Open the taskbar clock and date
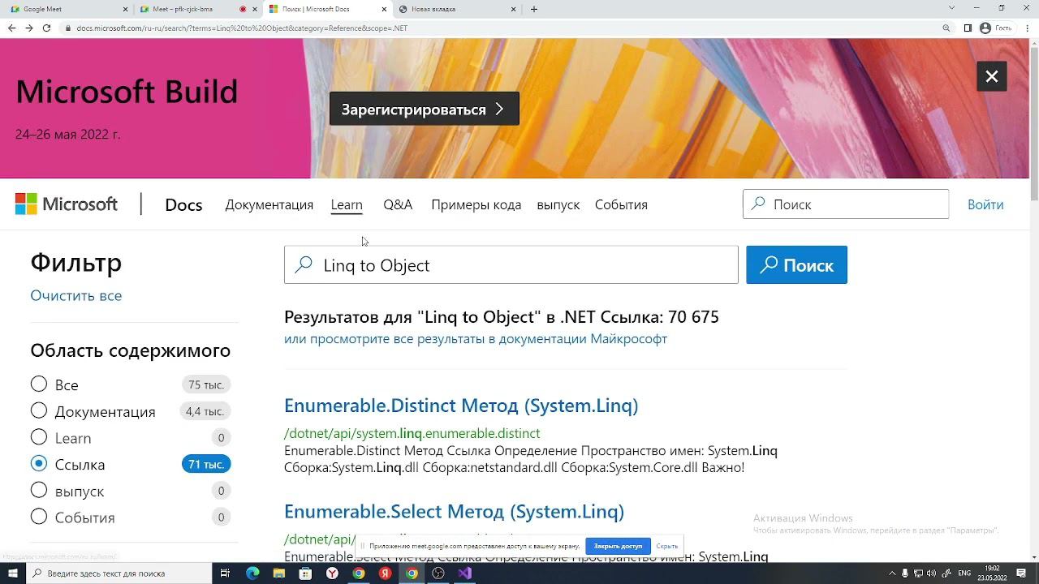This screenshot has width=1039, height=584. tap(992, 573)
